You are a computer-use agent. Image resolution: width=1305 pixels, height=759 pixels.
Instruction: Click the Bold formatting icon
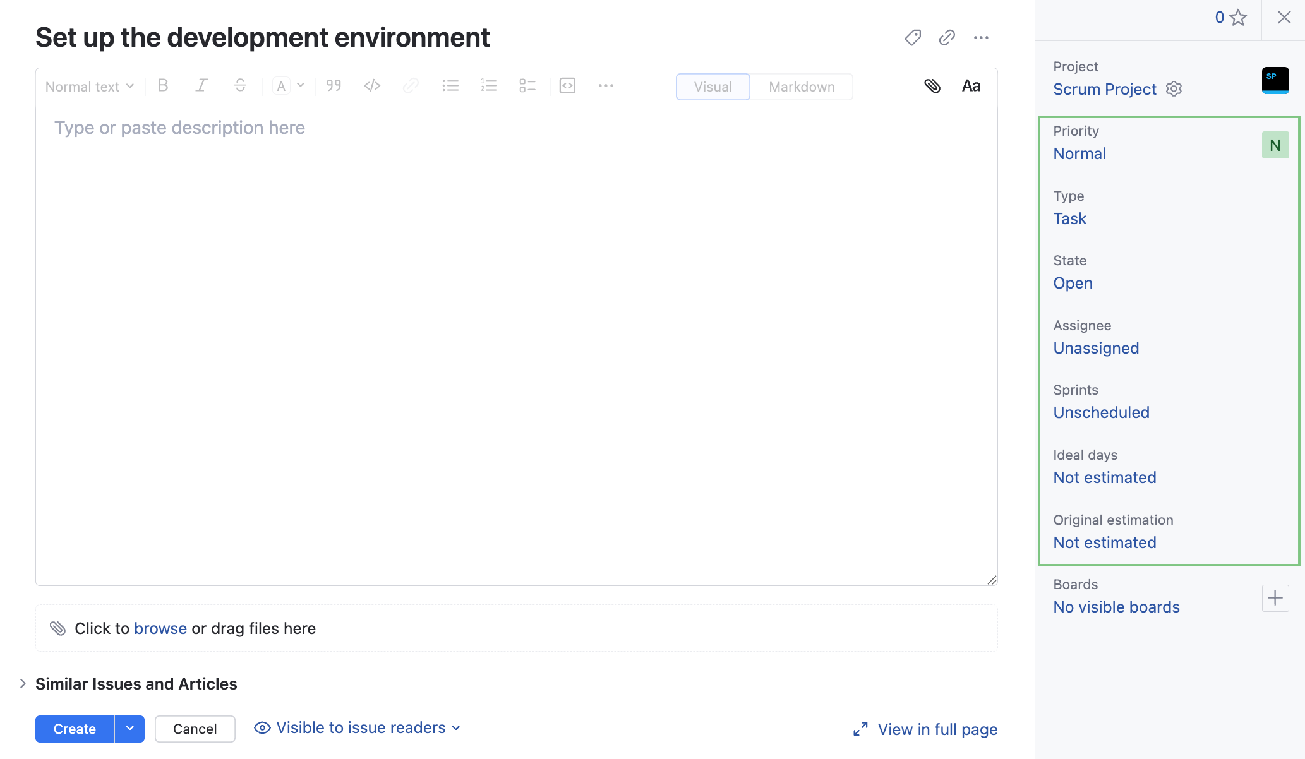click(163, 86)
